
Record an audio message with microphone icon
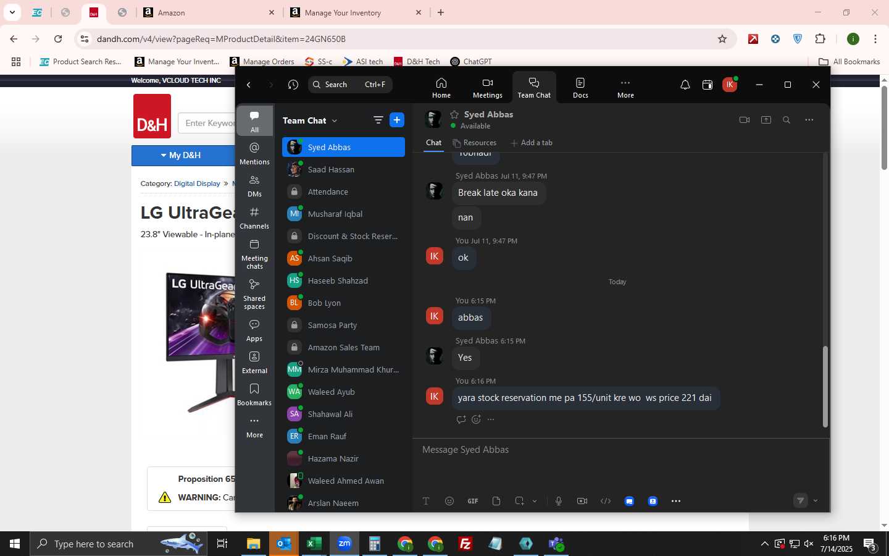point(559,501)
